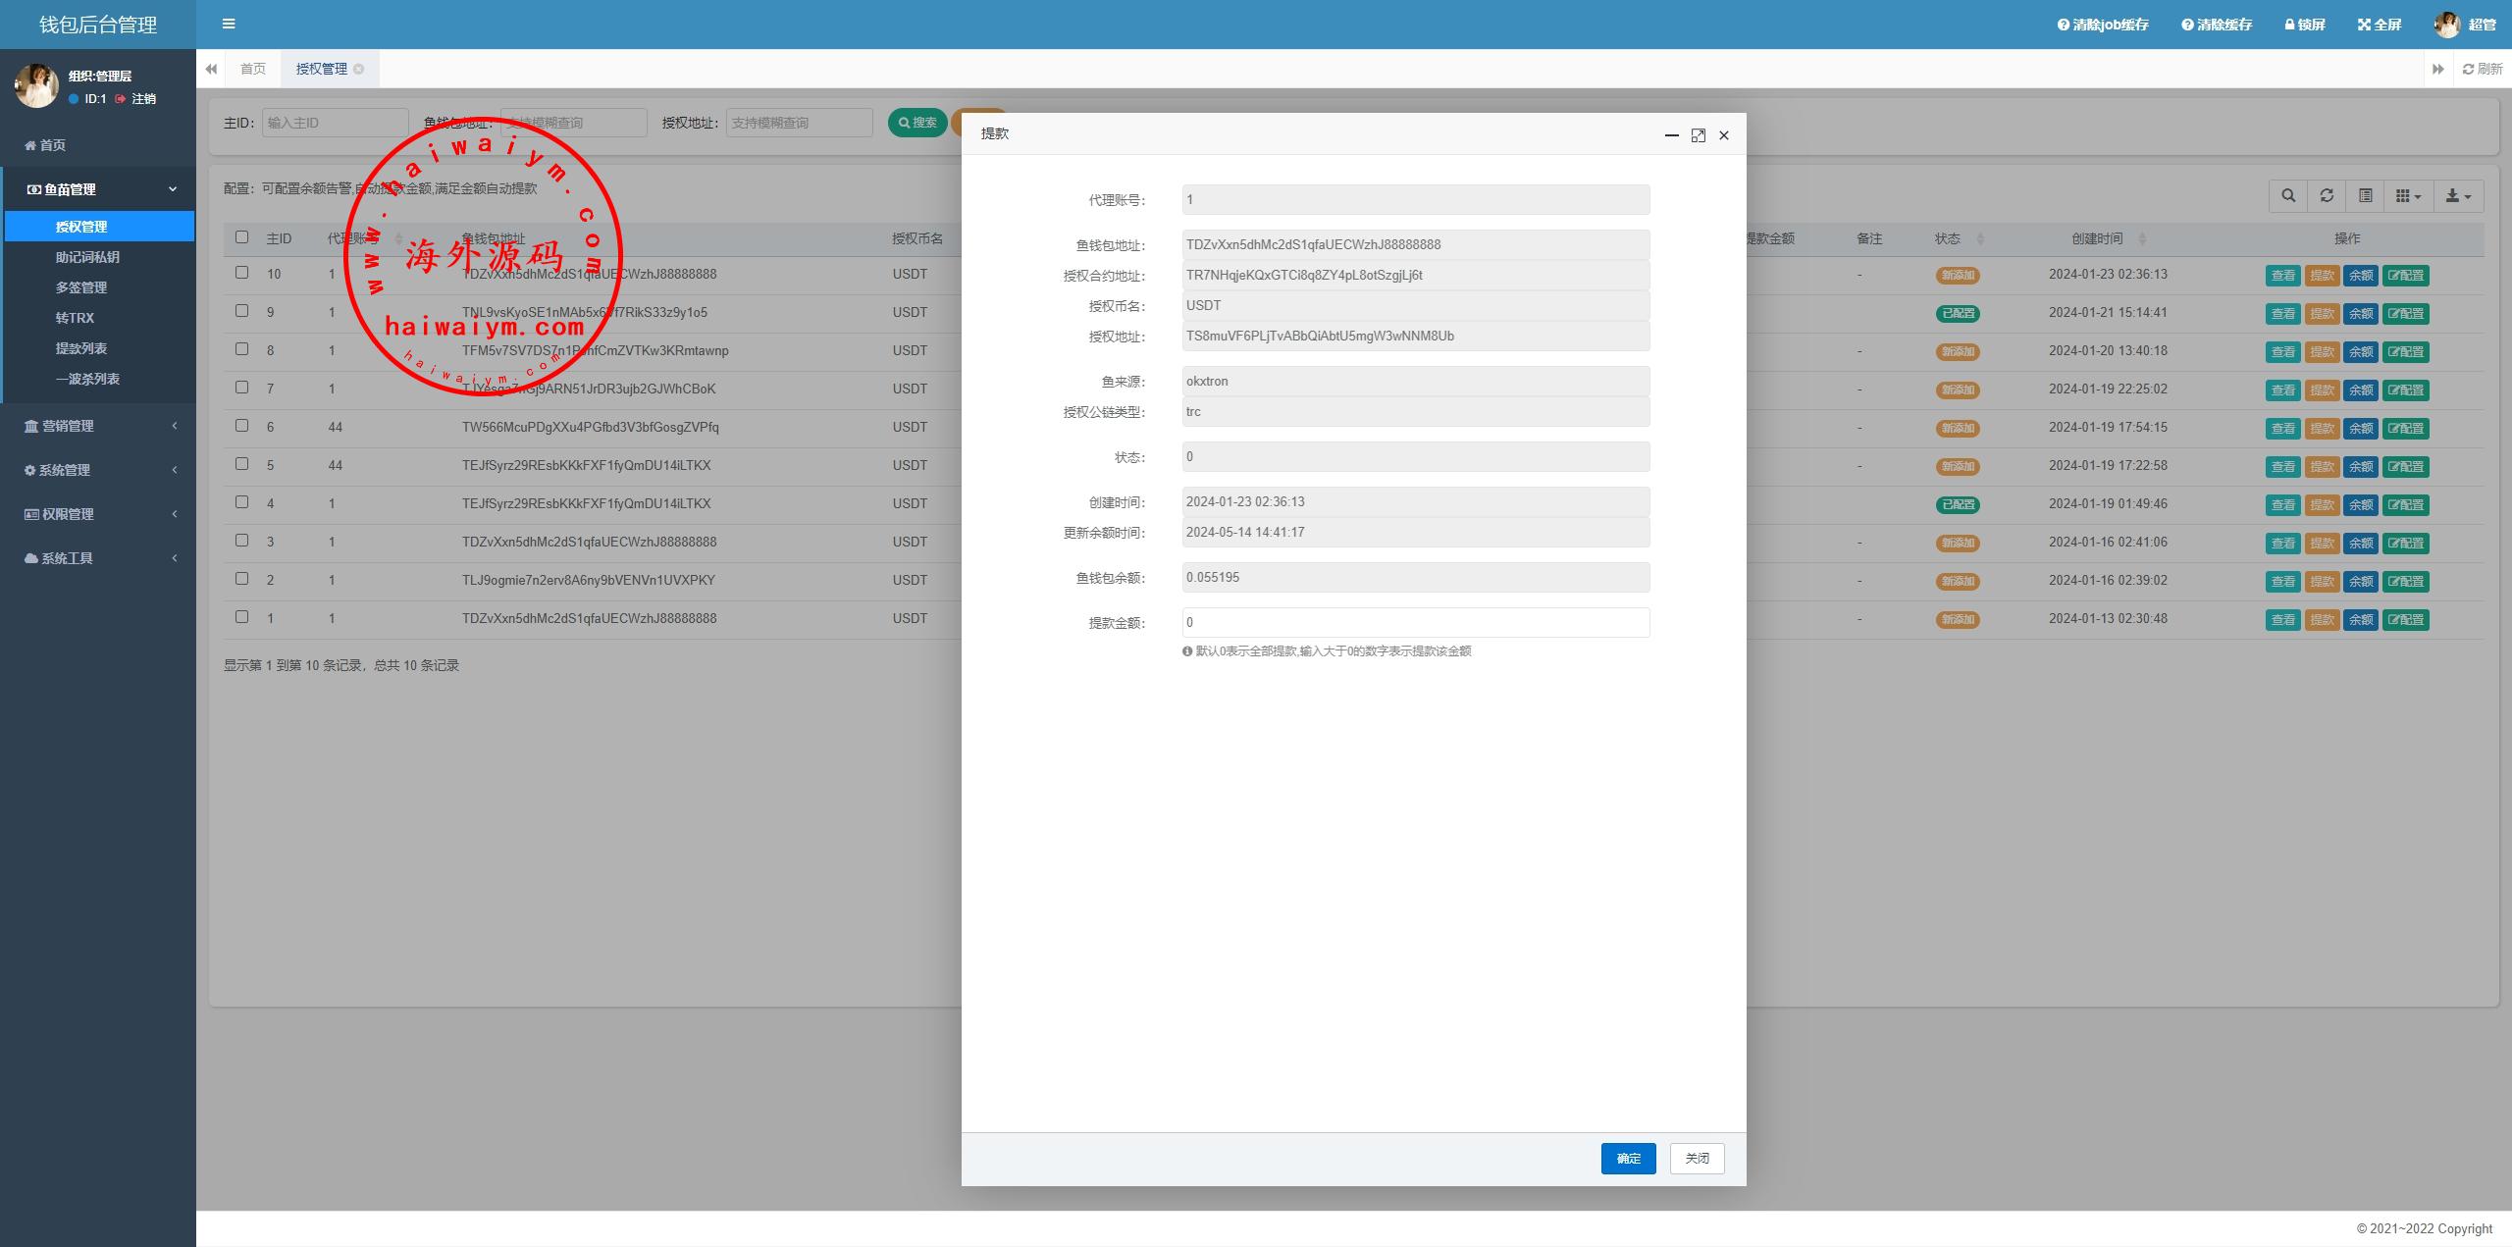
Task: Open the export download dropdown
Action: (2458, 196)
